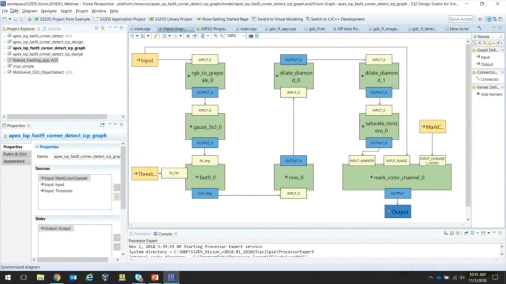Select the Connector tool in Palette
Screen dimensions: 506x284
pos(489,79)
